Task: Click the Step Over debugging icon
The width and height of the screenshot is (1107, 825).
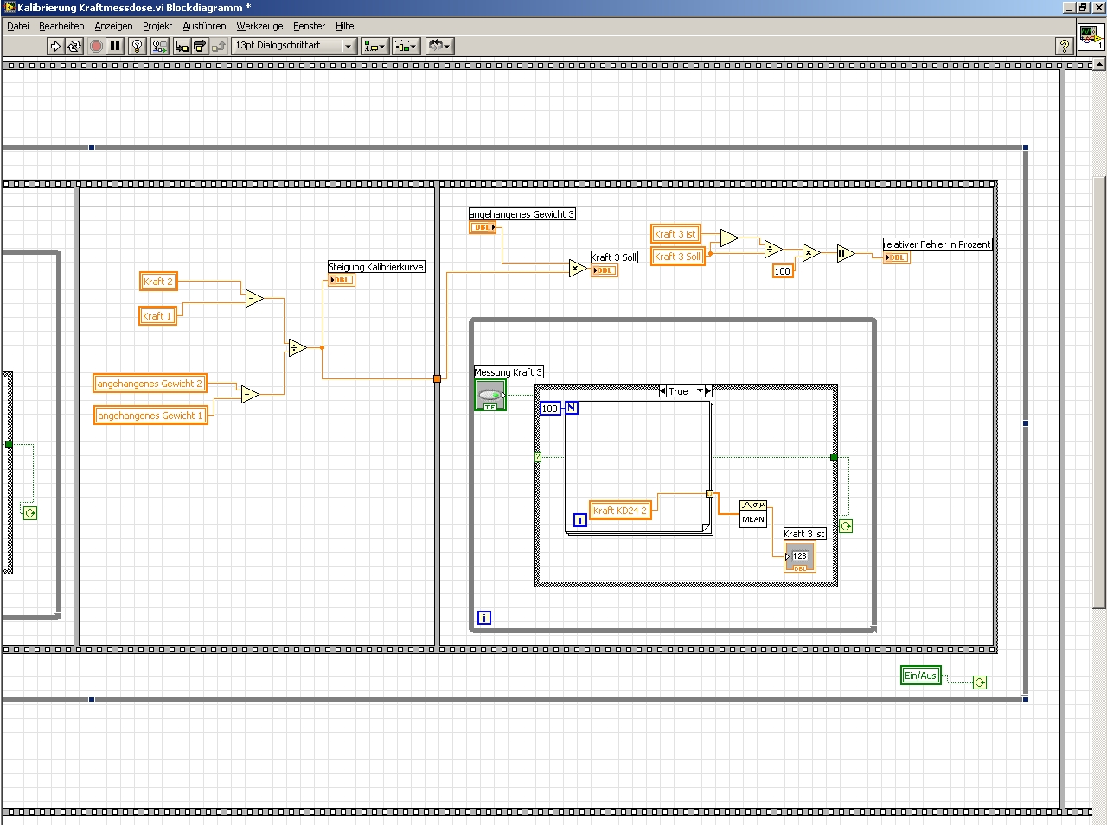Action: (200, 46)
